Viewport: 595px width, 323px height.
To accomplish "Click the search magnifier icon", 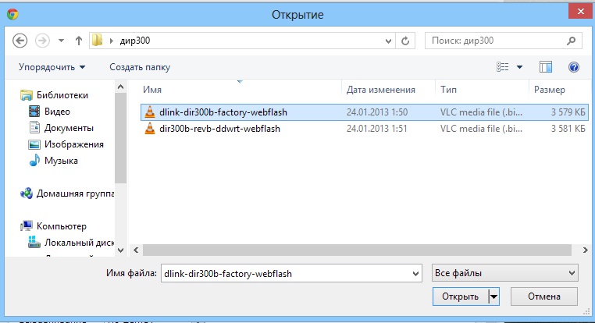I will pyautogui.click(x=571, y=41).
